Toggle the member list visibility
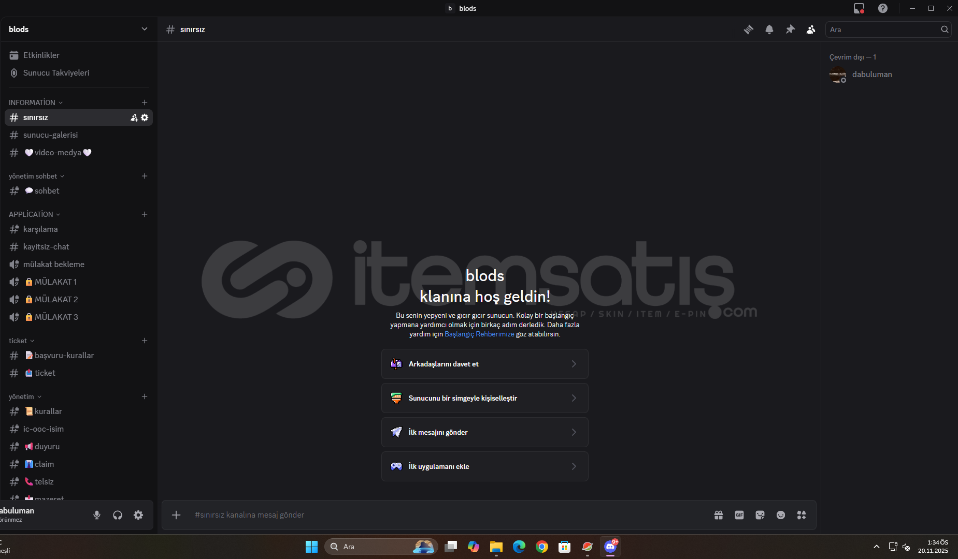Screen dimensions: 958x559 click(x=811, y=30)
